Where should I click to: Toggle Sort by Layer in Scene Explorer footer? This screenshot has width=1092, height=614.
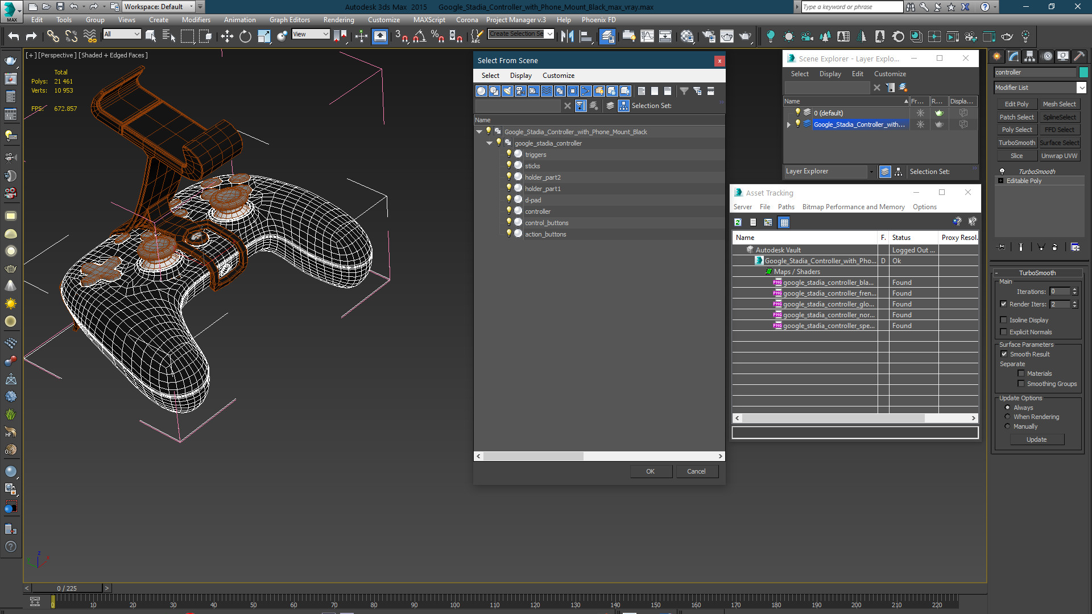coord(885,172)
